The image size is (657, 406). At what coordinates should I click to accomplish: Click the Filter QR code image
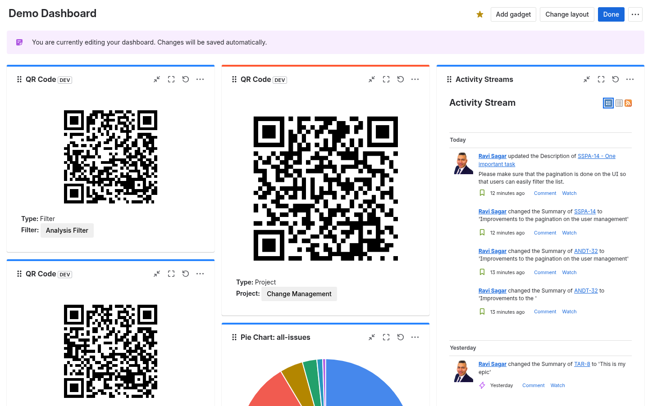[x=110, y=157]
